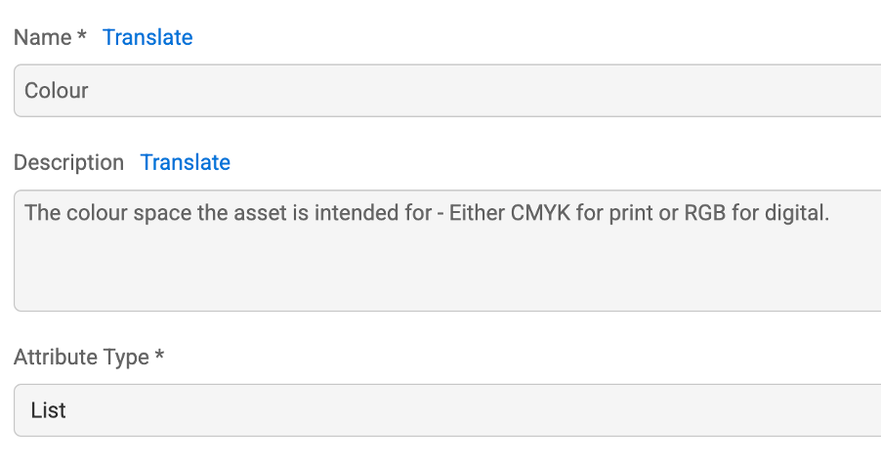Click the Translate link beside Name

(147, 37)
